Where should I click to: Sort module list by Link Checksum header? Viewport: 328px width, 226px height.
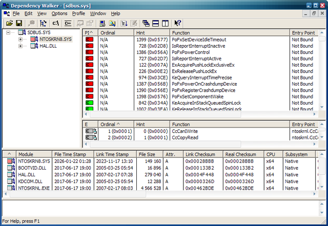pos(203,154)
